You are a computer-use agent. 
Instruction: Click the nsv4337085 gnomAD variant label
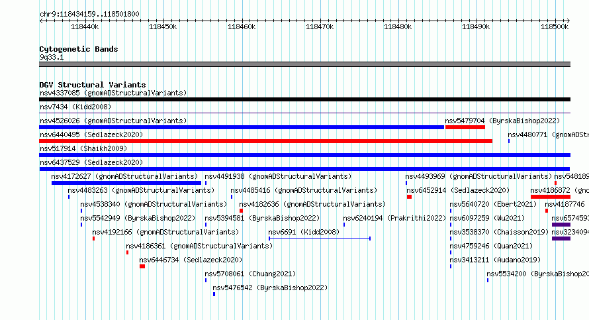(x=113, y=93)
